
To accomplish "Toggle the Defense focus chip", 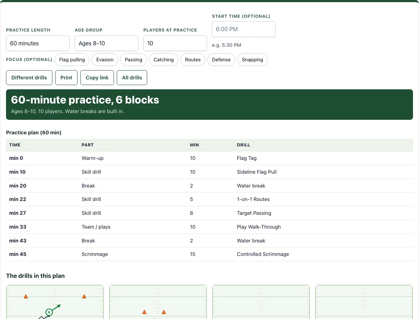I will point(221,60).
